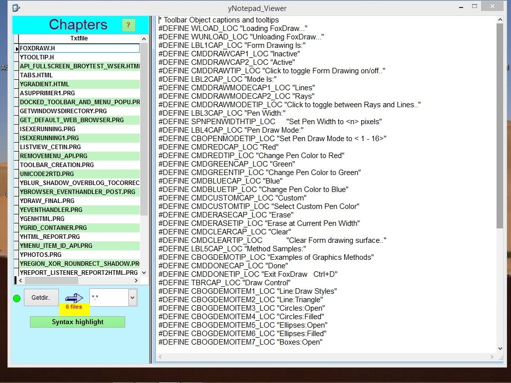Open the *.* file filter dropdown
The width and height of the screenshot is (511, 383).
pyautogui.click(x=132, y=298)
